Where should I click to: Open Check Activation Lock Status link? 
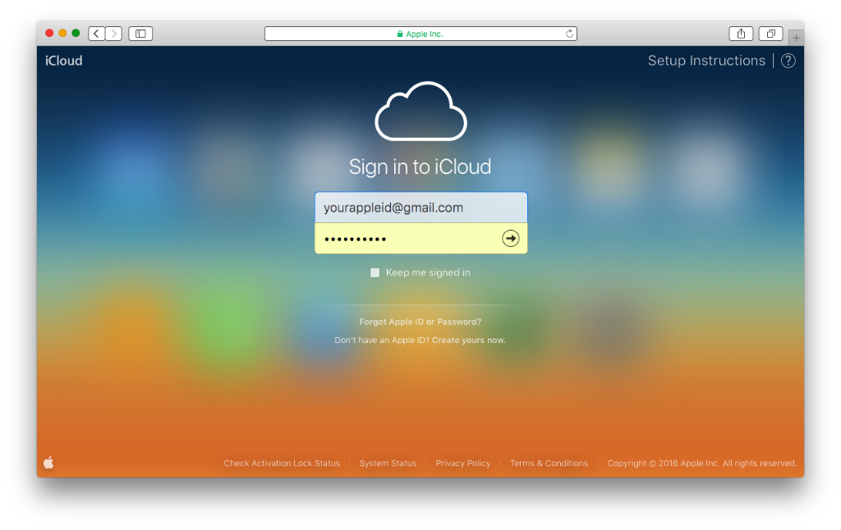point(282,463)
